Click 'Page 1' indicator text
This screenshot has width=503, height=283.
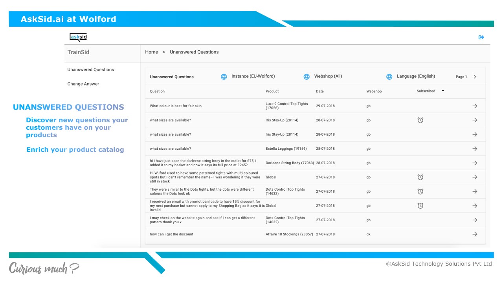(x=461, y=77)
